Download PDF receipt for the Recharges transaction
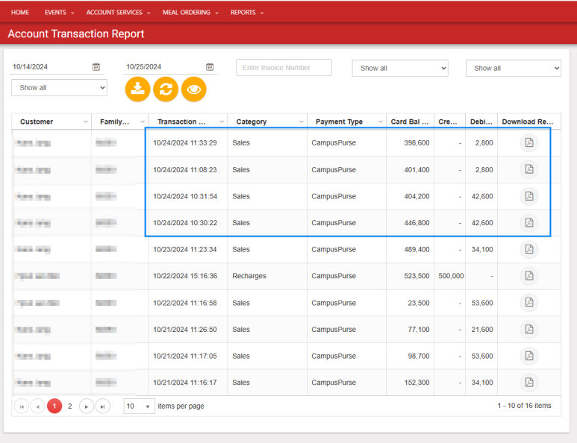The width and height of the screenshot is (577, 443). 529,276
